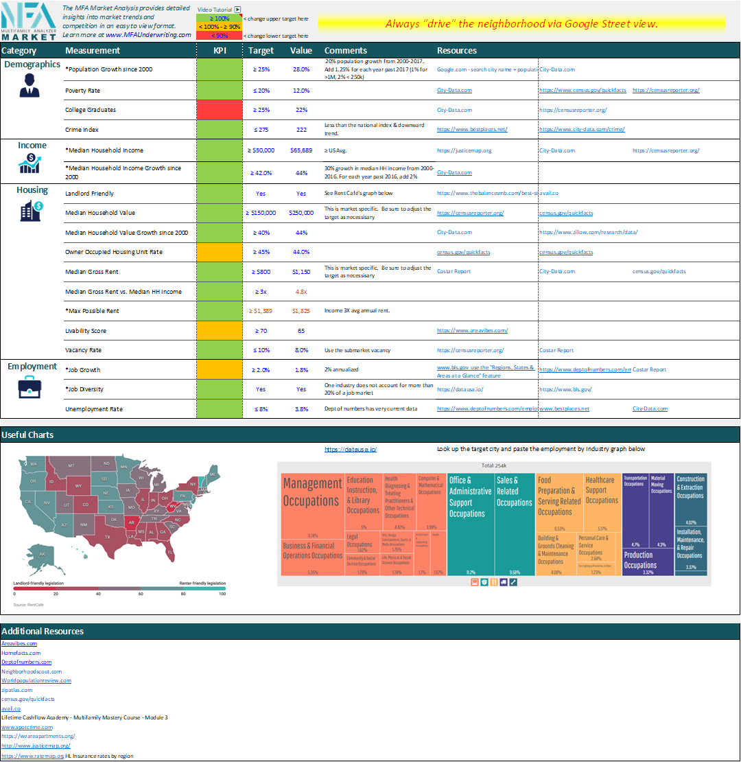Screen dimensions: 741x762
Task: Select the green ≥ 100% upper target cell
Action: 219,19
